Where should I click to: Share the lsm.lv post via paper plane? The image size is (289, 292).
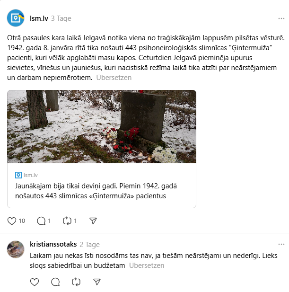point(93,221)
